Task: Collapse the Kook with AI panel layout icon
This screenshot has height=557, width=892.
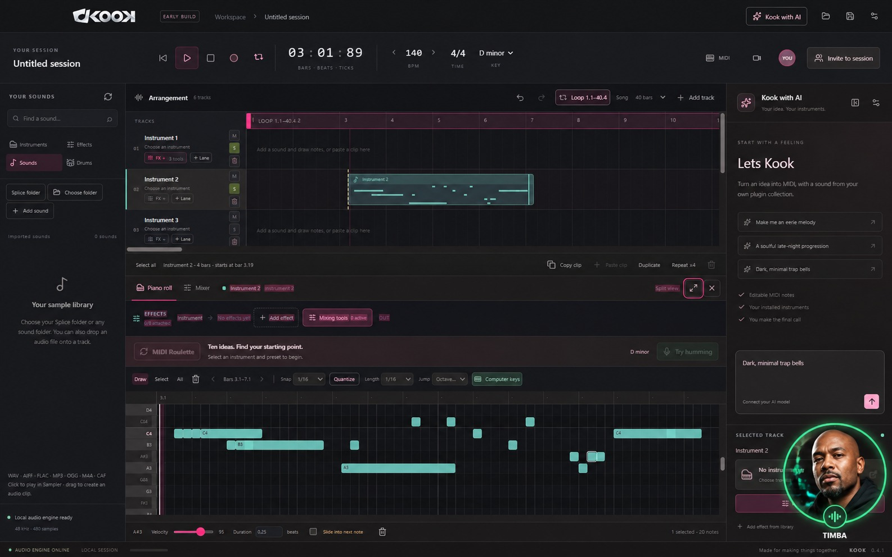Action: pyautogui.click(x=855, y=103)
